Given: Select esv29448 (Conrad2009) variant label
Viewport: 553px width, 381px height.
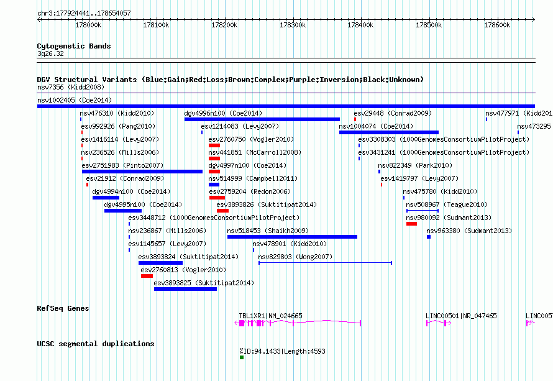Looking at the screenshot, I should tap(393, 113).
